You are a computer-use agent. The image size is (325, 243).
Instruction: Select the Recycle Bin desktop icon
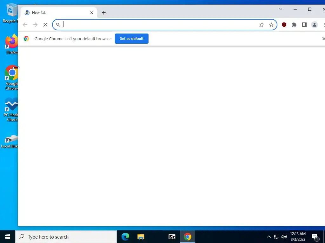click(x=10, y=13)
